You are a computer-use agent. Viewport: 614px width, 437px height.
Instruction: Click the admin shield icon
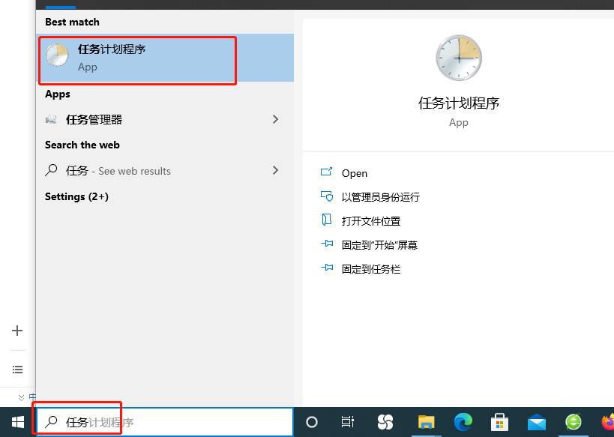click(327, 196)
